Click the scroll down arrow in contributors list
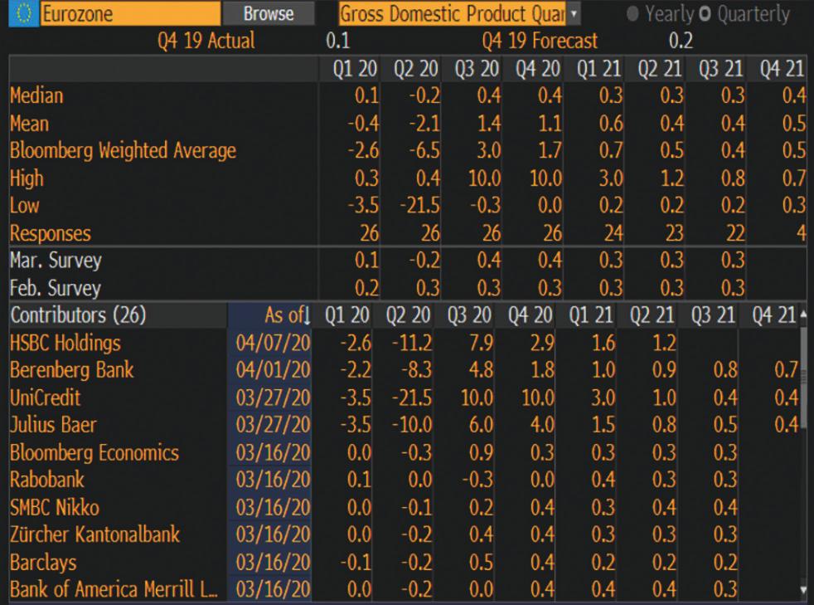Viewport: 814px width, 605px height. tap(802, 591)
